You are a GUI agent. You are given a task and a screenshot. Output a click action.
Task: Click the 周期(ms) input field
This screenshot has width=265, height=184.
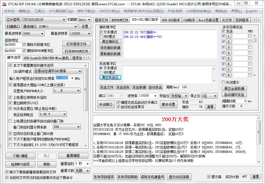click(184, 87)
